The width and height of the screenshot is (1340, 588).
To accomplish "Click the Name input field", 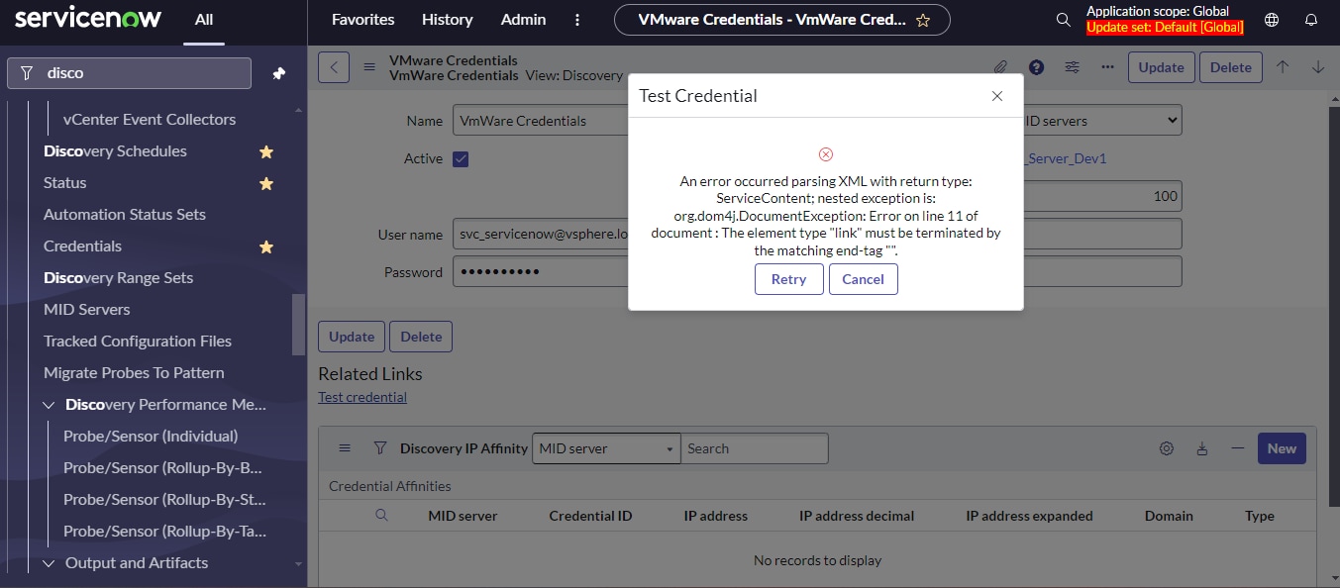I will point(541,121).
